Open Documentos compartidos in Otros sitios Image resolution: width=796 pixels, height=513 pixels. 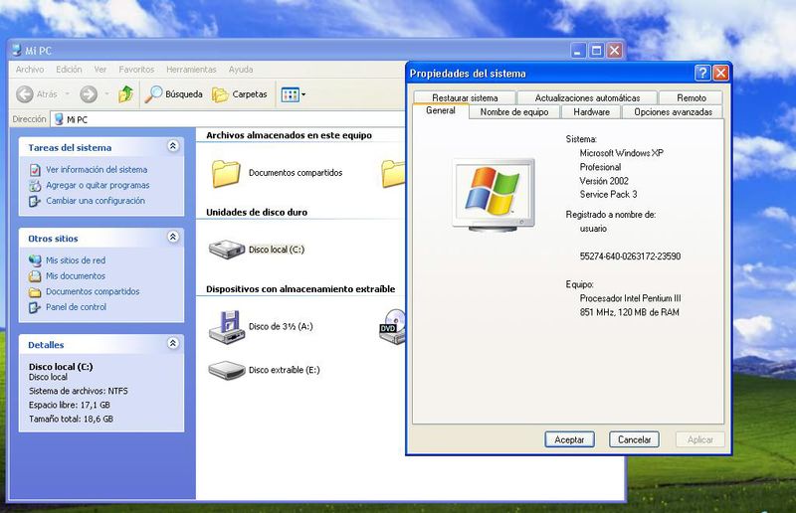point(93,291)
